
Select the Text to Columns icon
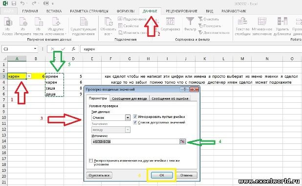[x=242, y=21]
